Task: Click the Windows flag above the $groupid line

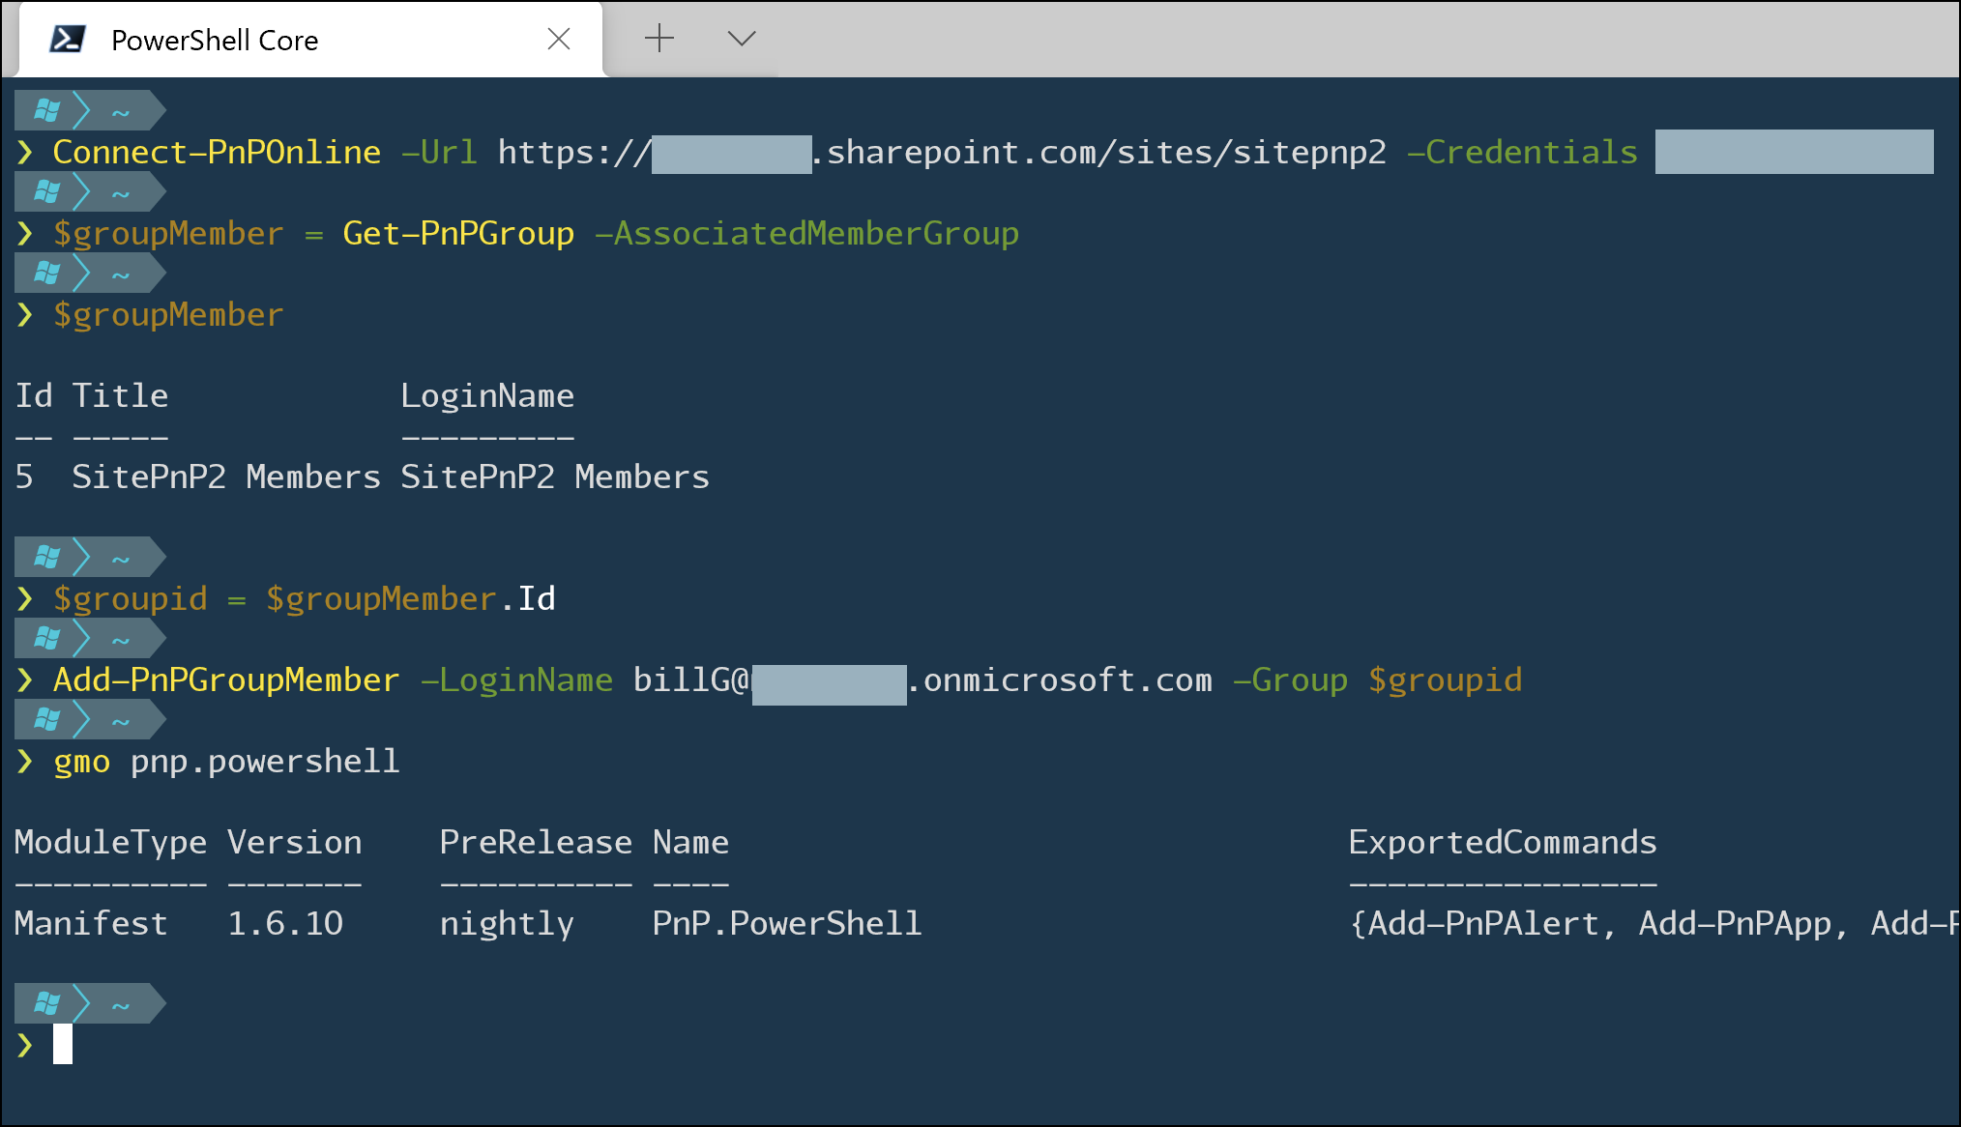Action: (46, 556)
